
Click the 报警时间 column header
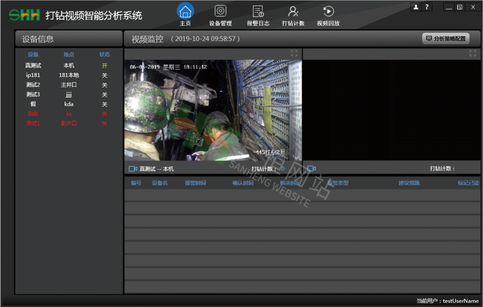tap(195, 183)
